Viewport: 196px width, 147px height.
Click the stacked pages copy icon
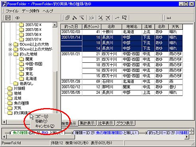(x=68, y=17)
